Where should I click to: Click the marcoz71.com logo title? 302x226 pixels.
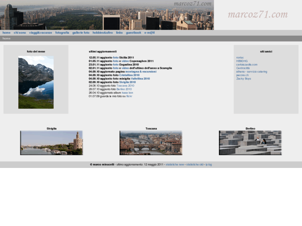(258, 15)
